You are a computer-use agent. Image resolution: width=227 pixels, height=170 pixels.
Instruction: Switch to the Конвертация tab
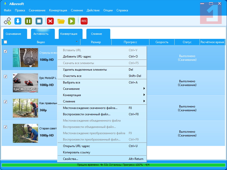coord(71,34)
